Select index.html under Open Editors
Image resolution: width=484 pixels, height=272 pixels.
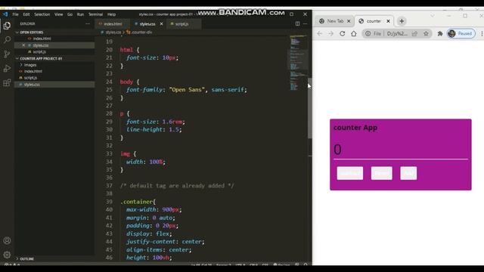42,39
